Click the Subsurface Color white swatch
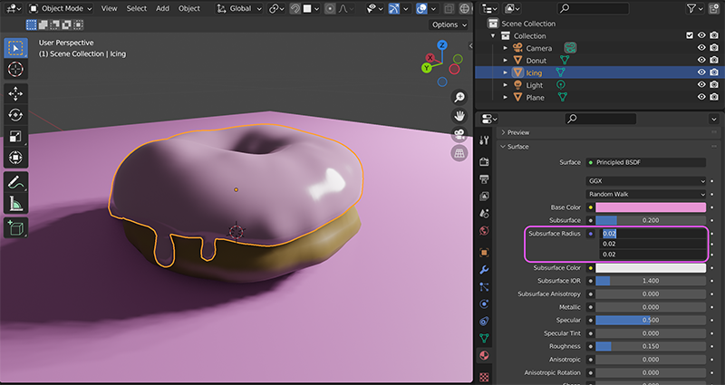This screenshot has height=385, width=725. point(651,267)
